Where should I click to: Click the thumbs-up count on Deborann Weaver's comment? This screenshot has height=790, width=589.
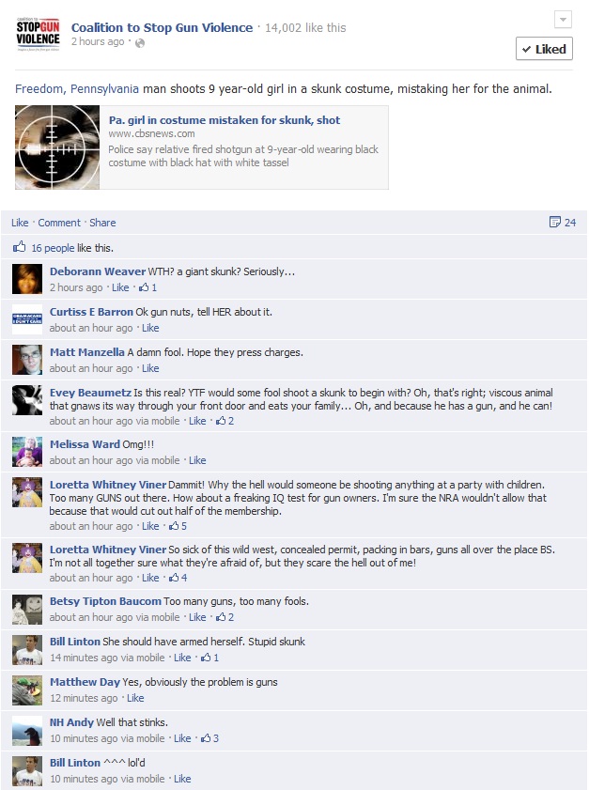(x=148, y=287)
